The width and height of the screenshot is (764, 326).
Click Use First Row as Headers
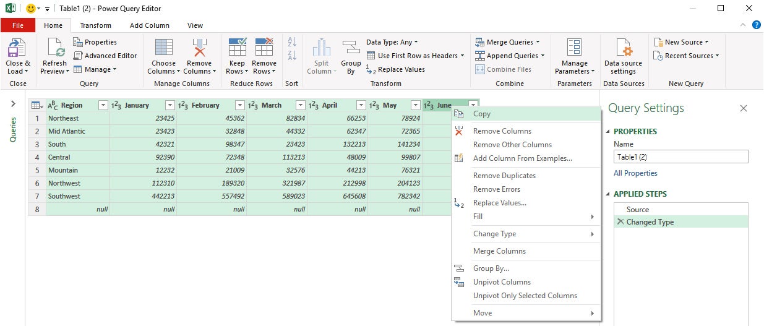click(x=415, y=56)
